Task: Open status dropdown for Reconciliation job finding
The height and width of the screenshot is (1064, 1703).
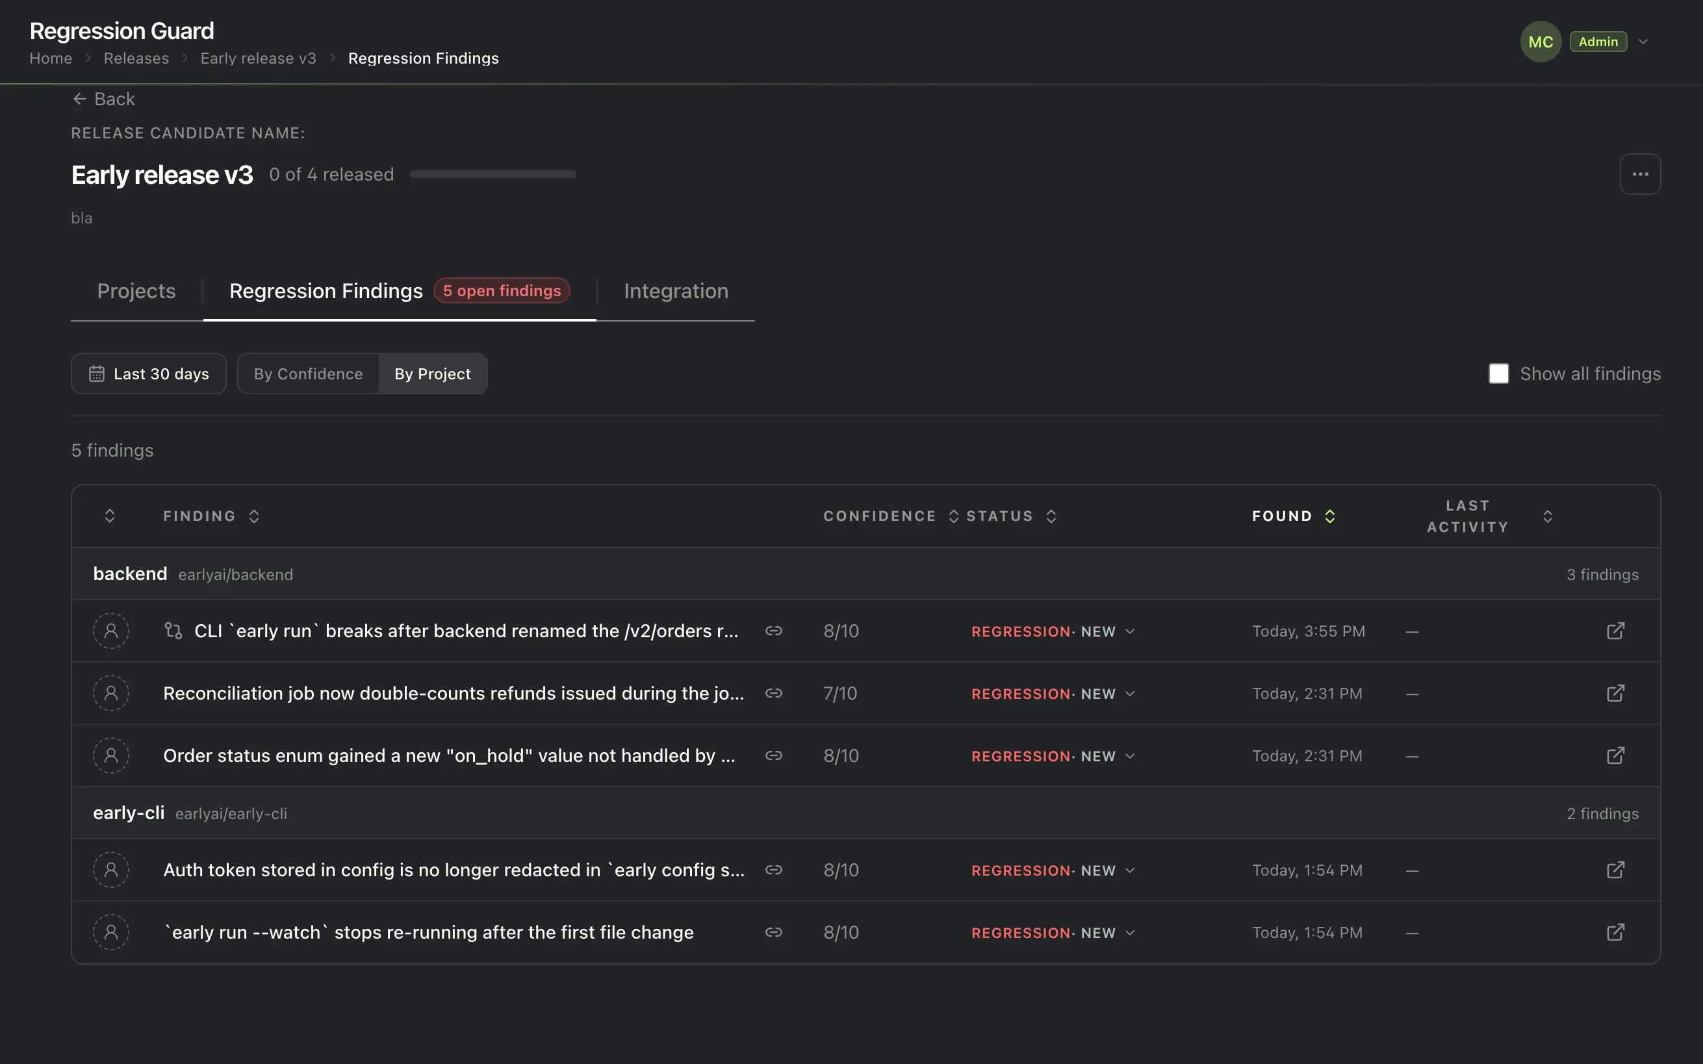Action: [1053, 694]
